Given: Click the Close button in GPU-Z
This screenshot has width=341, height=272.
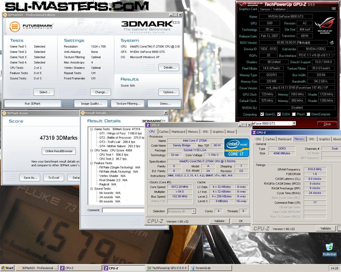Looking at the screenshot, I should coord(327,124).
